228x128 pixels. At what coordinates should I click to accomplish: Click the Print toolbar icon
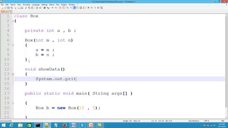(21, 8)
